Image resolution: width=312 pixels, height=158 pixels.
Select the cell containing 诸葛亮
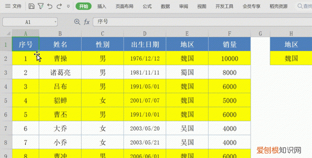click(60, 72)
